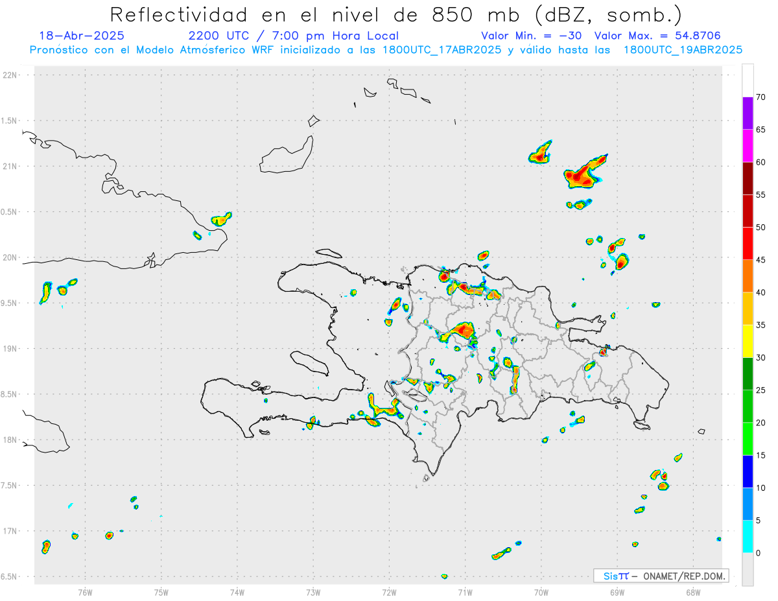
Task: Select the '25' value on the color scale
Action: [x=760, y=390]
